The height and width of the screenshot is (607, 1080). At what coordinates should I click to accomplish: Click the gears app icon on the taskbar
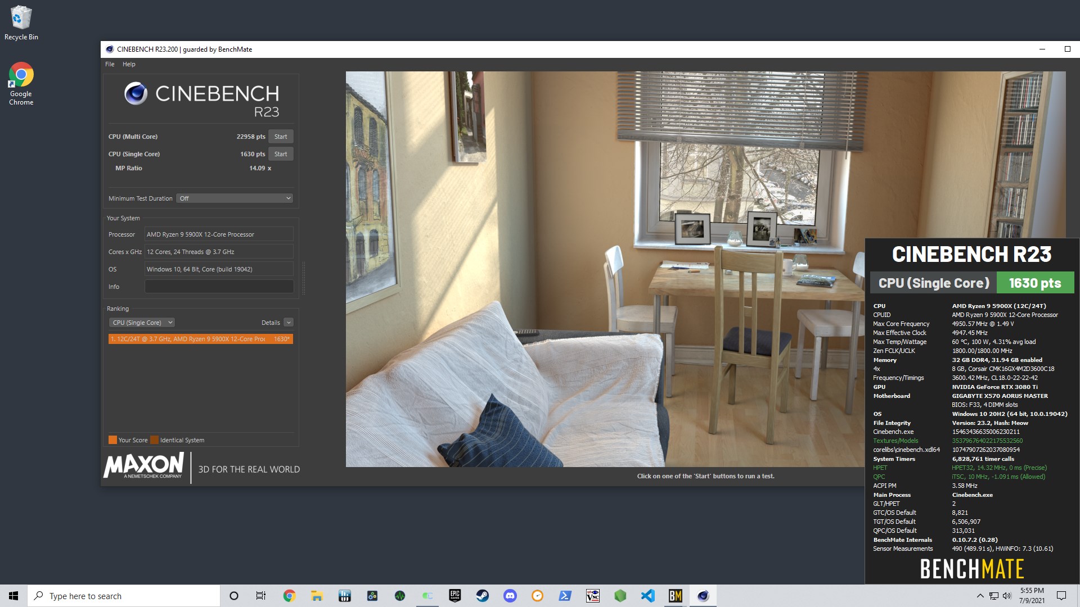click(x=372, y=596)
